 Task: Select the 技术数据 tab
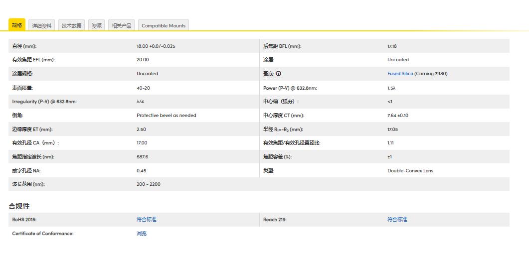point(72,25)
